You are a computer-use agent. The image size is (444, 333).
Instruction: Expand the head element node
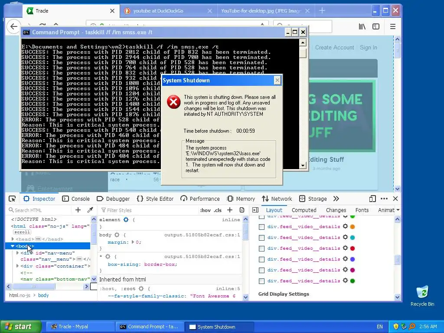point(13,239)
